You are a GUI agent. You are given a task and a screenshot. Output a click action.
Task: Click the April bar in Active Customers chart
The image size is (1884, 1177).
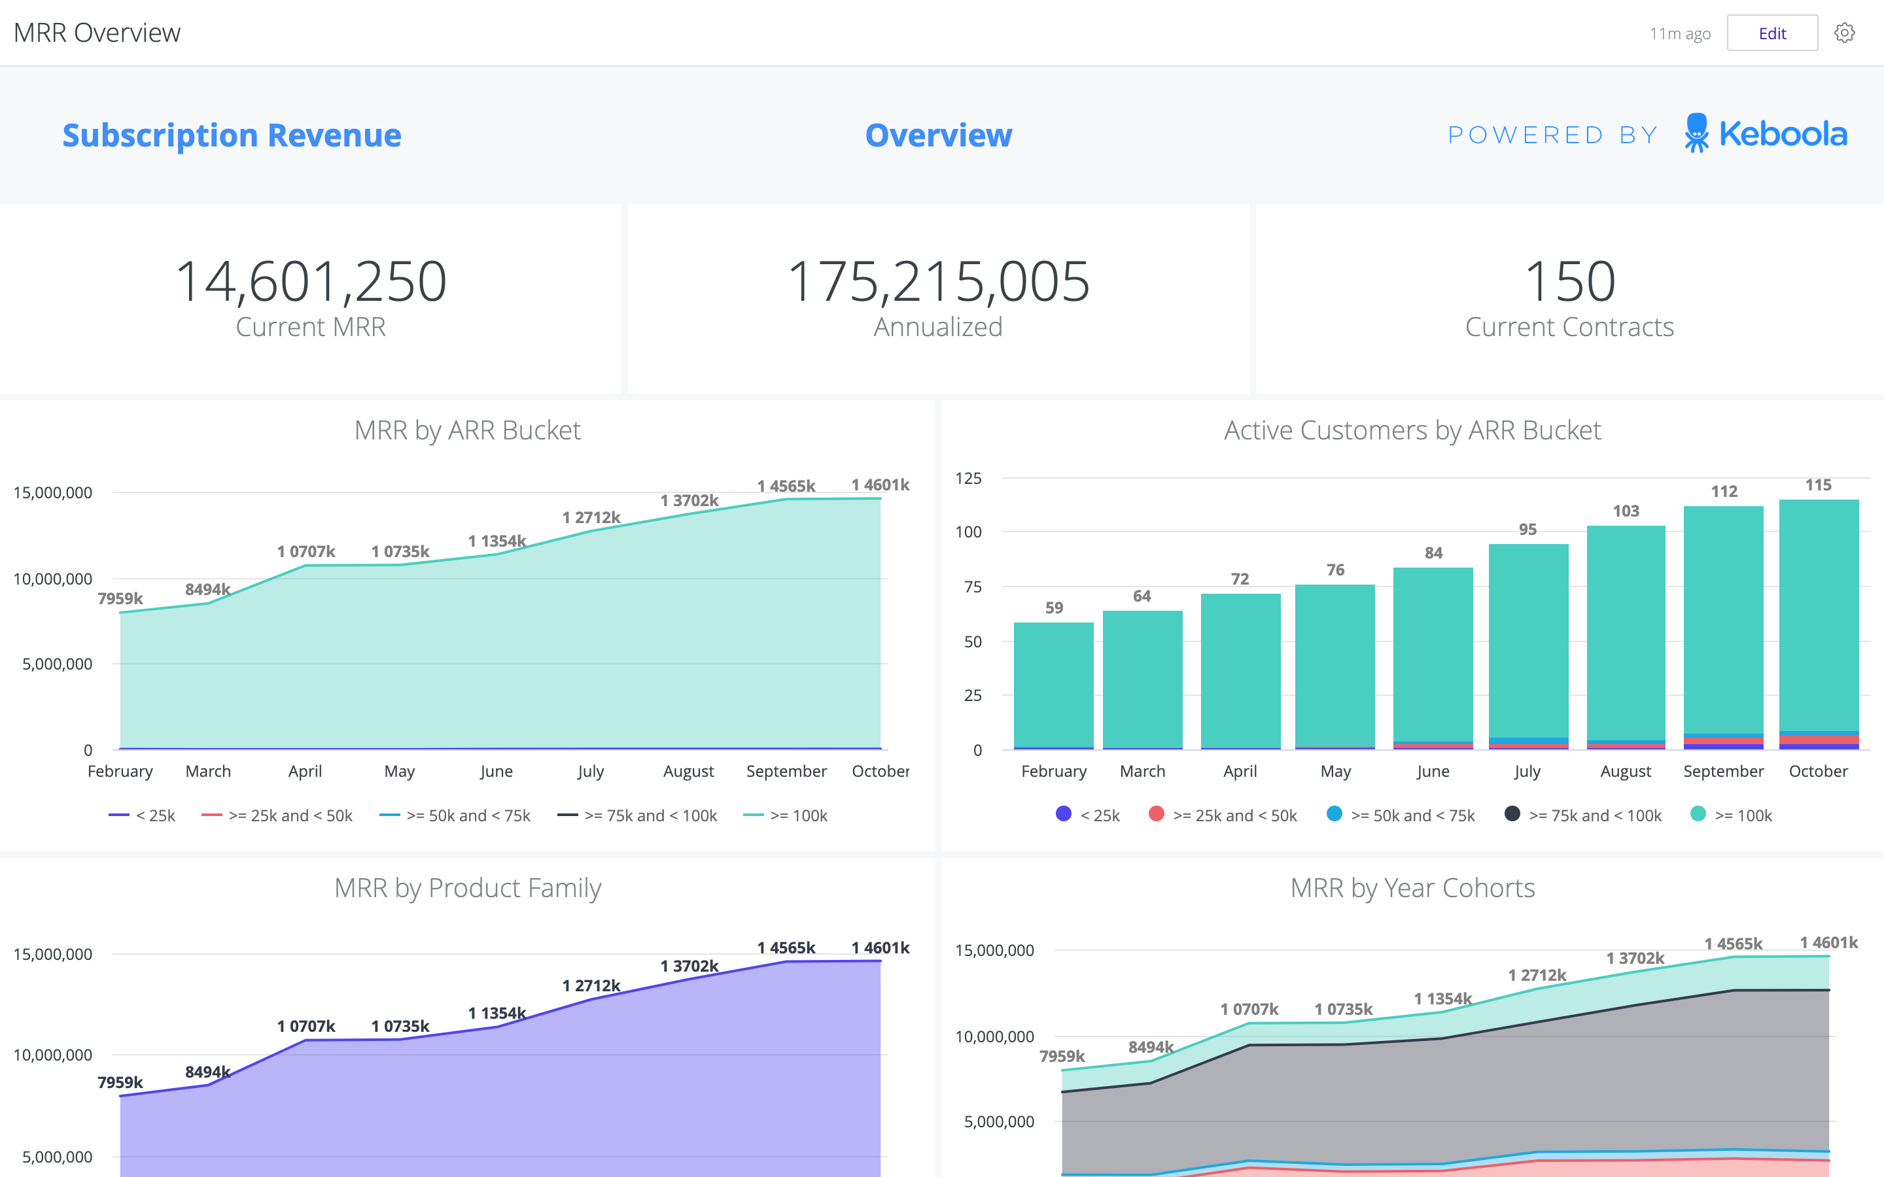[1240, 672]
